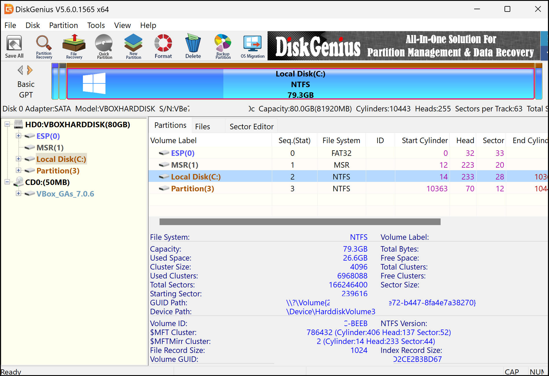Open the Partition menu
The image size is (549, 376).
64,25
